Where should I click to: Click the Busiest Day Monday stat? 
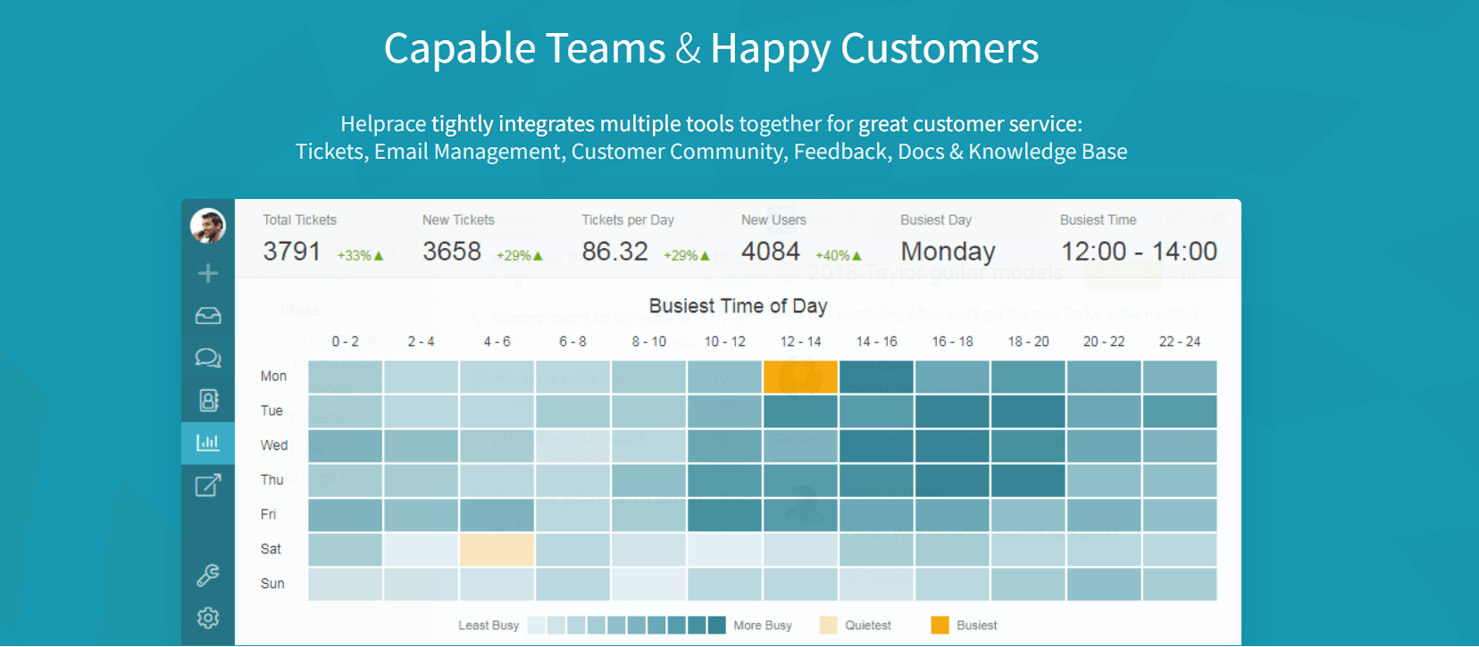948,240
